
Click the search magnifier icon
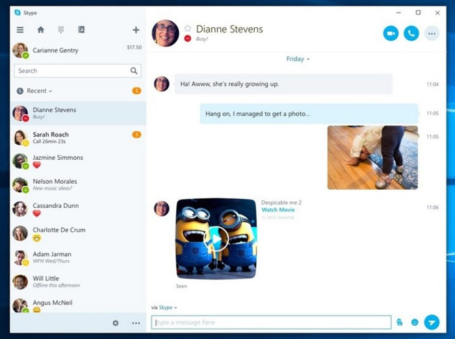[x=134, y=71]
